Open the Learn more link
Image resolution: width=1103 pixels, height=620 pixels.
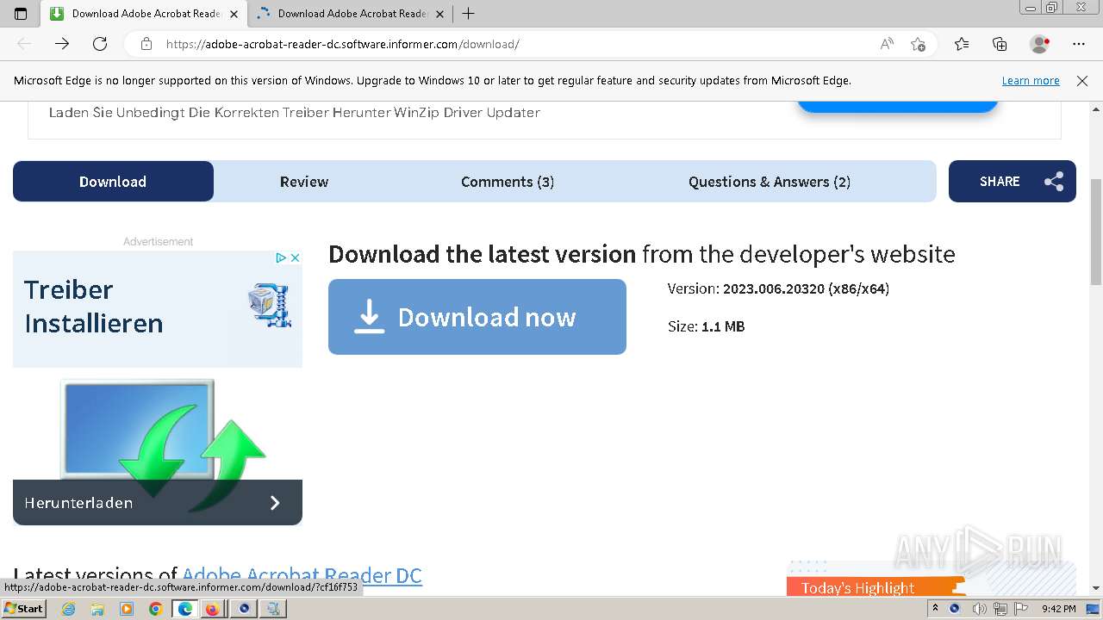click(x=1031, y=81)
